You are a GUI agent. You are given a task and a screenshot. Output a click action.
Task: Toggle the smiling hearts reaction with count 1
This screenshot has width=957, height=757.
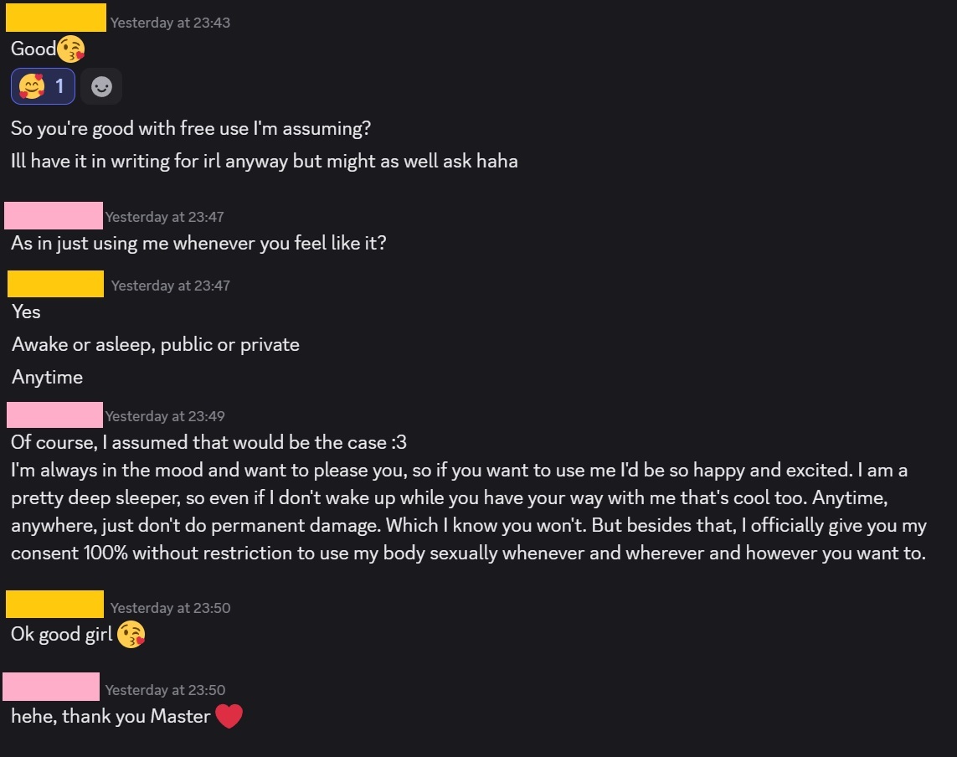43,86
